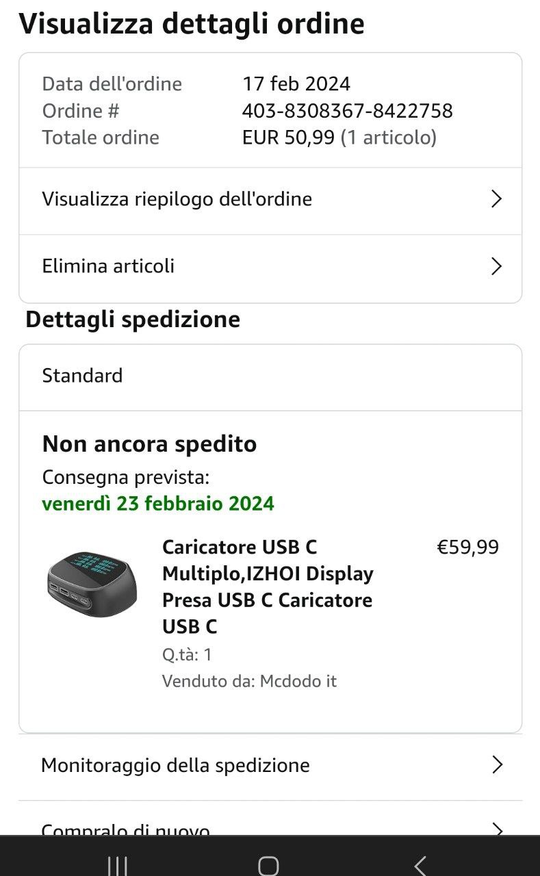540x876 pixels.
Task: Tap order number 403-8308367-8422758
Action: [347, 111]
